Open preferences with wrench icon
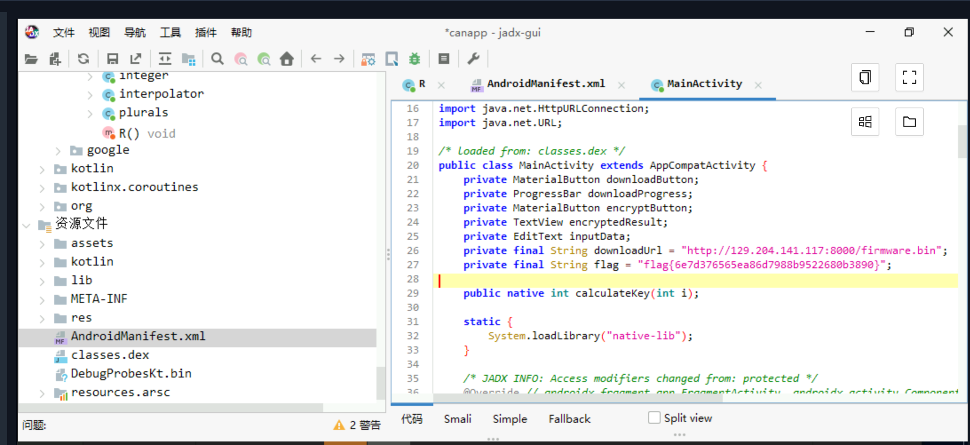Image resolution: width=970 pixels, height=445 pixels. coord(473,59)
